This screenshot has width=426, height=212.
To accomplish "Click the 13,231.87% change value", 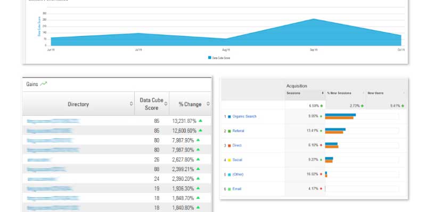I will [x=184, y=121].
